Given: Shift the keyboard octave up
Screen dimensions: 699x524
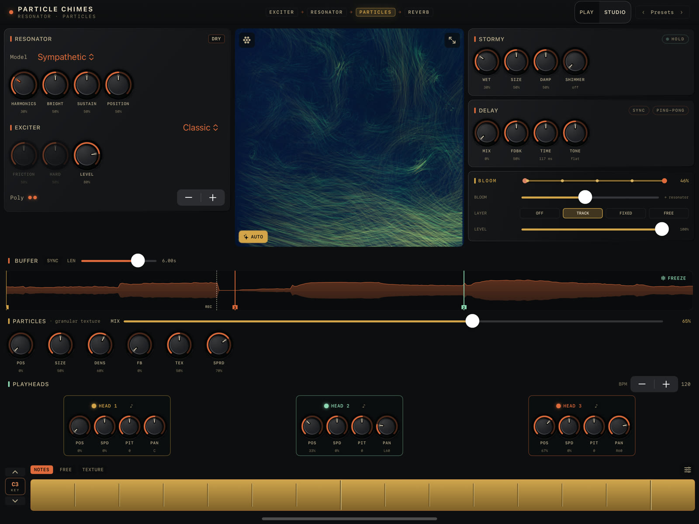Looking at the screenshot, I should point(15,472).
